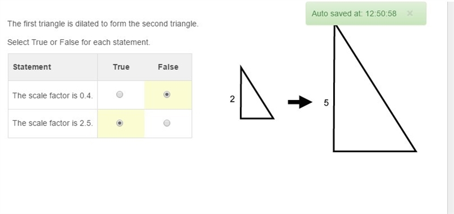Click the large second triangle
Viewport: 454px width, 214px height.
[375, 89]
